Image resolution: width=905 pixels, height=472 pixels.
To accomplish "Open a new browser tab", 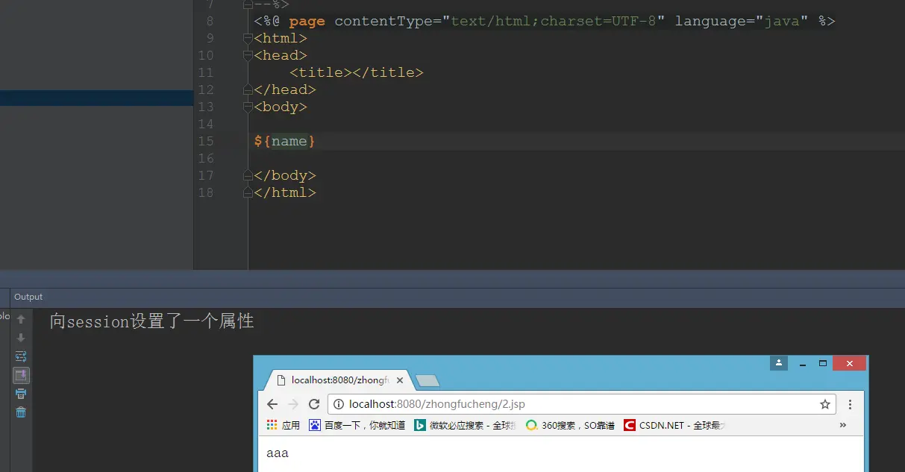I will pos(427,381).
